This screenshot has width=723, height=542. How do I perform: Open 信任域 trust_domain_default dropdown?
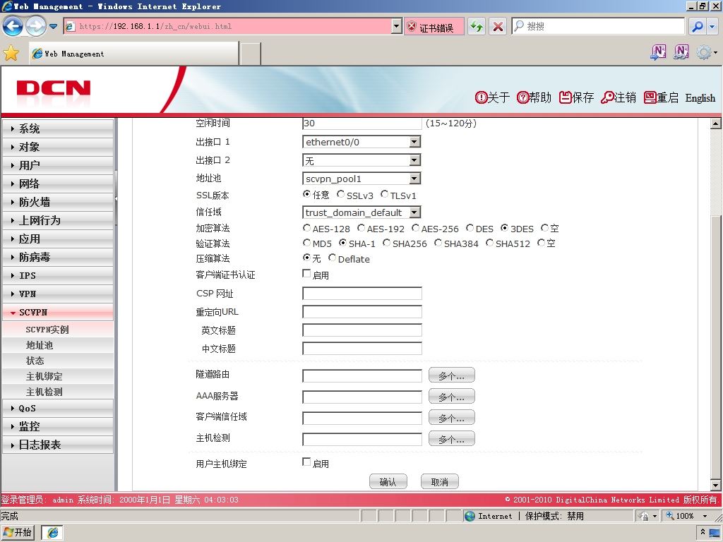[x=361, y=212]
